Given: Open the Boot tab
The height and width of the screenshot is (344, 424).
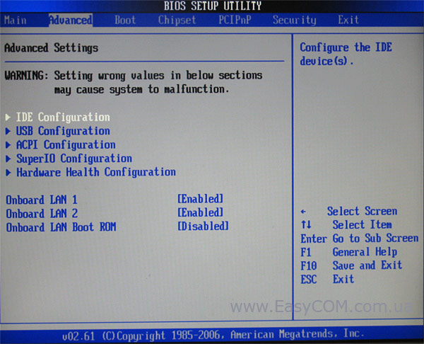Looking at the screenshot, I should click(125, 20).
